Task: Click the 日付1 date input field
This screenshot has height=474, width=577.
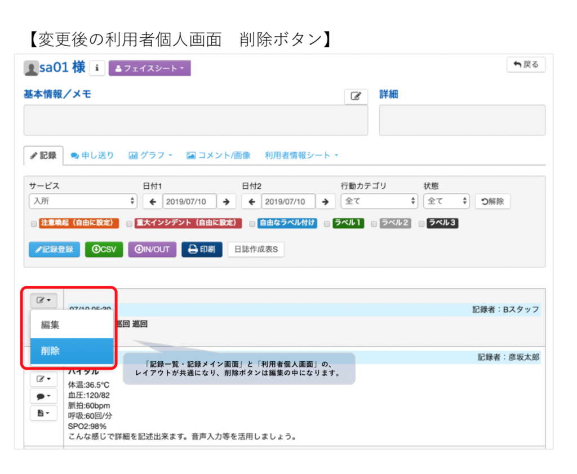Action: [x=189, y=201]
